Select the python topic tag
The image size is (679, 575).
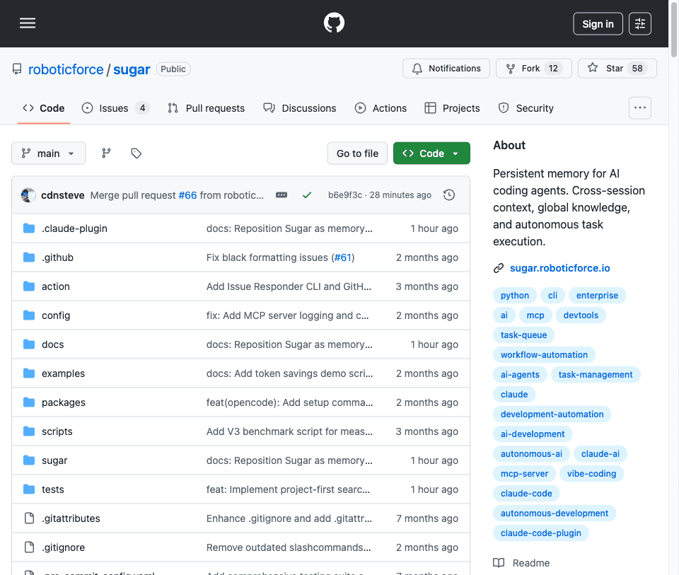515,296
